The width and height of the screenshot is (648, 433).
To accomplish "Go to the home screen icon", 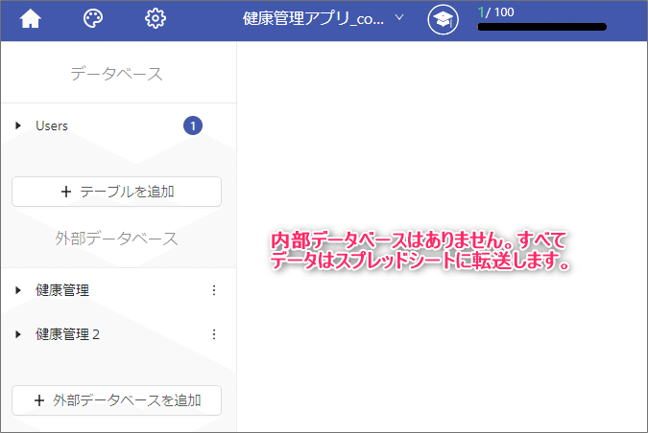I will (x=30, y=18).
